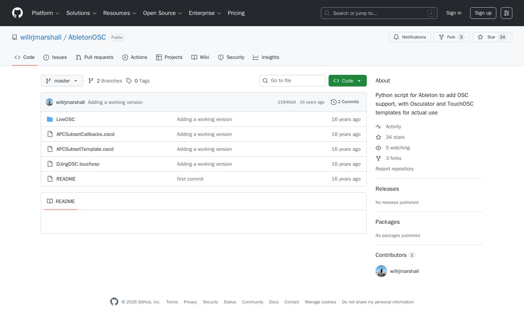Screen dimensions: 524x327
Task: Switch to the Actions tab
Action: (135, 57)
